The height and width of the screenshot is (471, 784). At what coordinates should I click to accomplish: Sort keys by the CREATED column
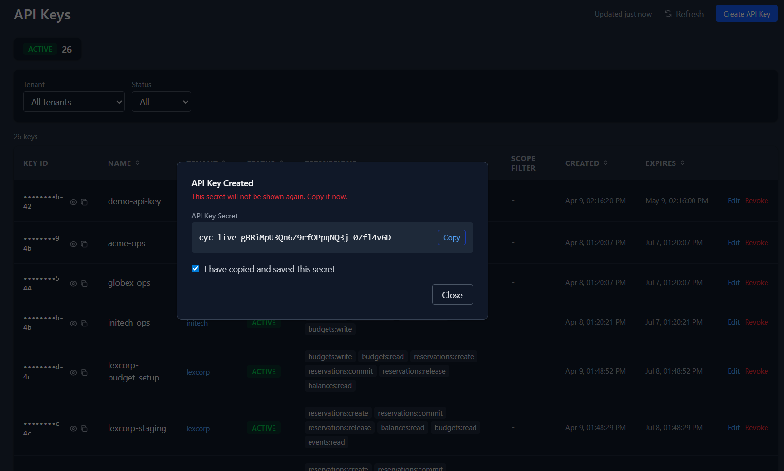[586, 163]
